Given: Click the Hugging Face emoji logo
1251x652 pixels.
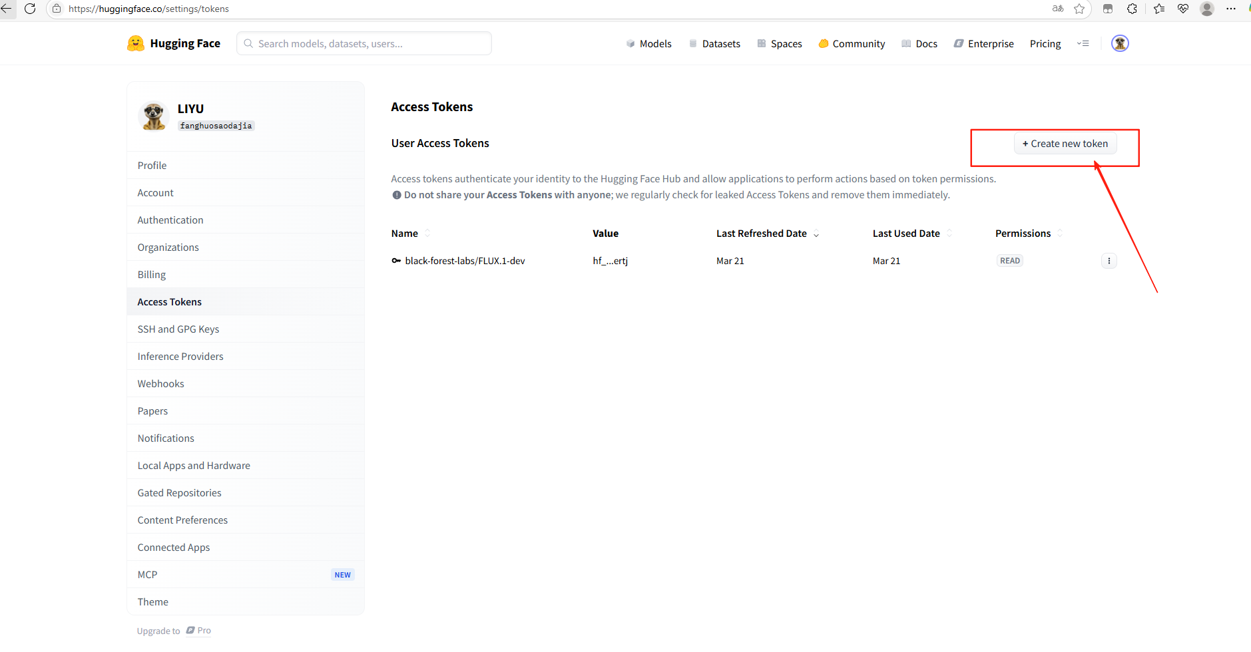Looking at the screenshot, I should (x=136, y=43).
